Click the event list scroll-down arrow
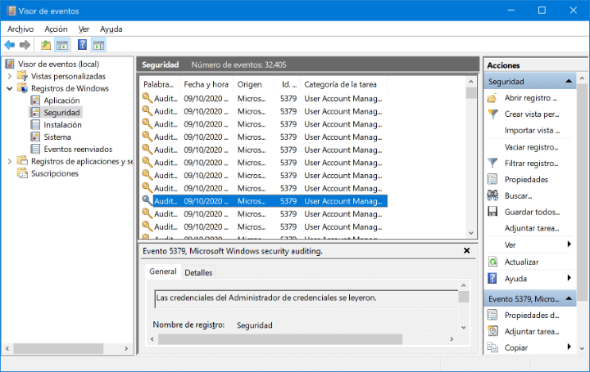Image resolution: width=590 pixels, height=372 pixels. pos(470,233)
